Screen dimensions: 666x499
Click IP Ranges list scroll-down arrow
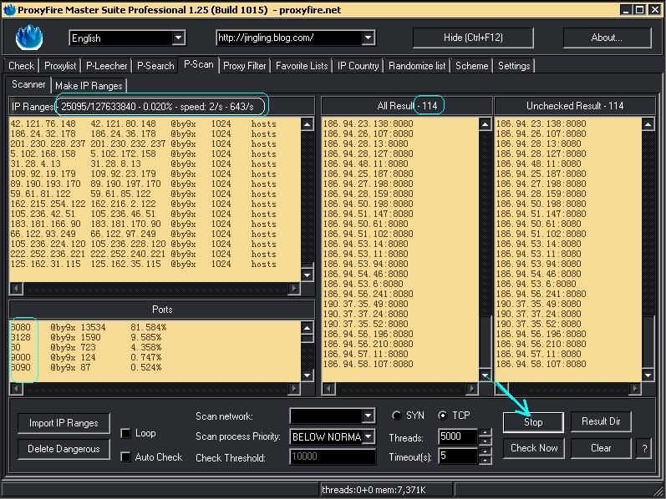[307, 275]
